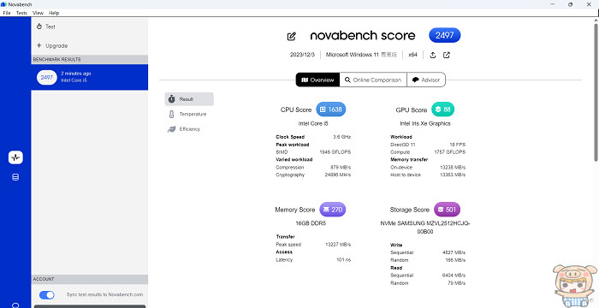Image resolution: width=599 pixels, height=308 pixels.
Task: Click the Direct3D 11 18 FPS value
Action: point(457,144)
